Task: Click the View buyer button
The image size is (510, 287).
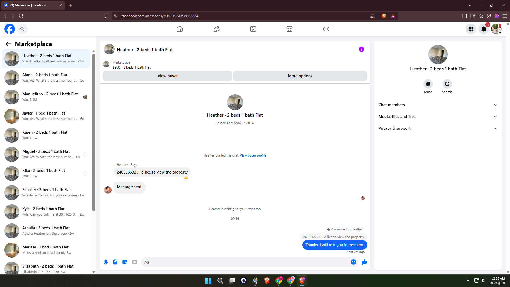Action: coord(168,76)
